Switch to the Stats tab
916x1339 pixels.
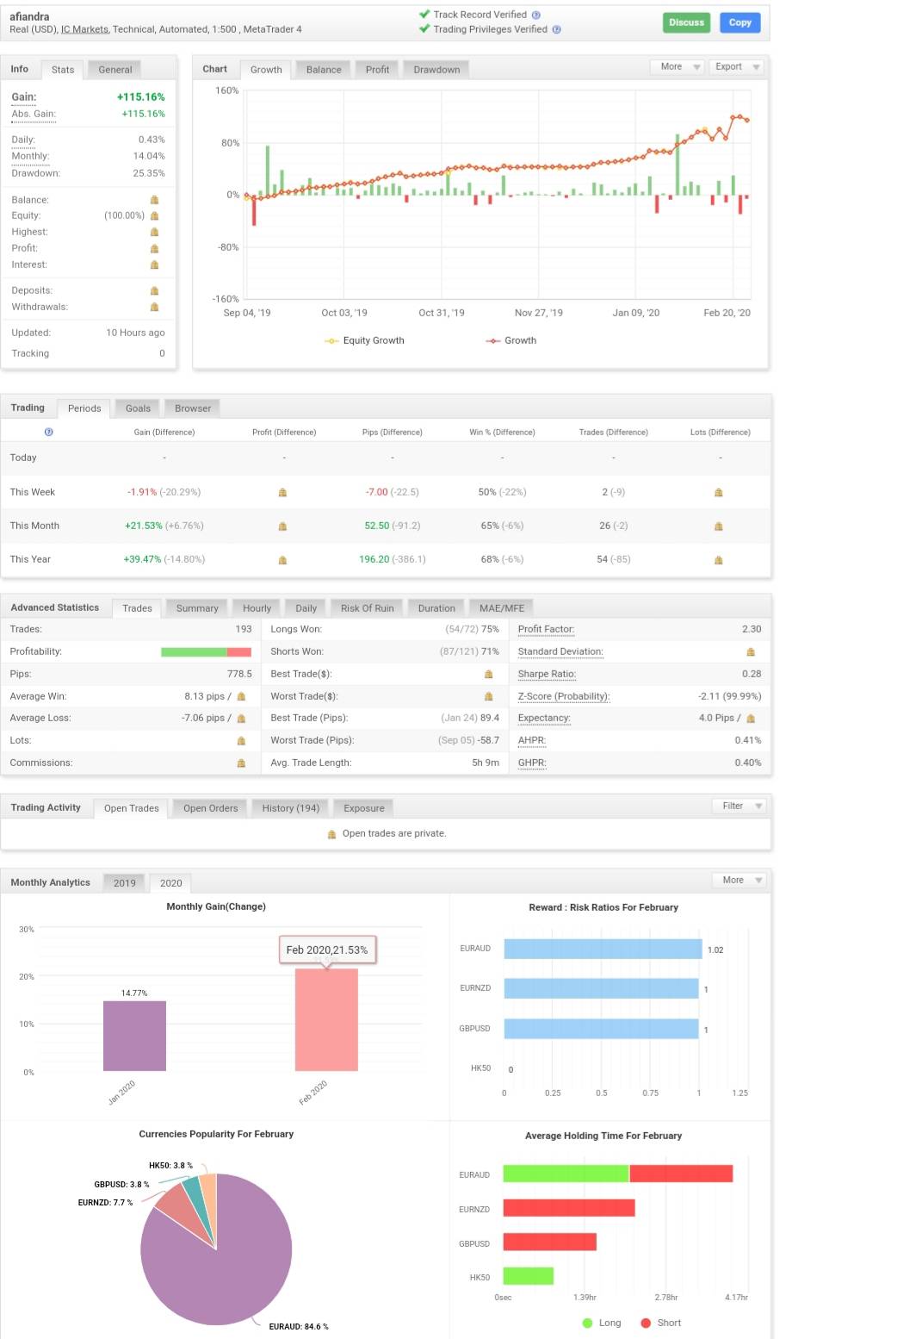(63, 70)
